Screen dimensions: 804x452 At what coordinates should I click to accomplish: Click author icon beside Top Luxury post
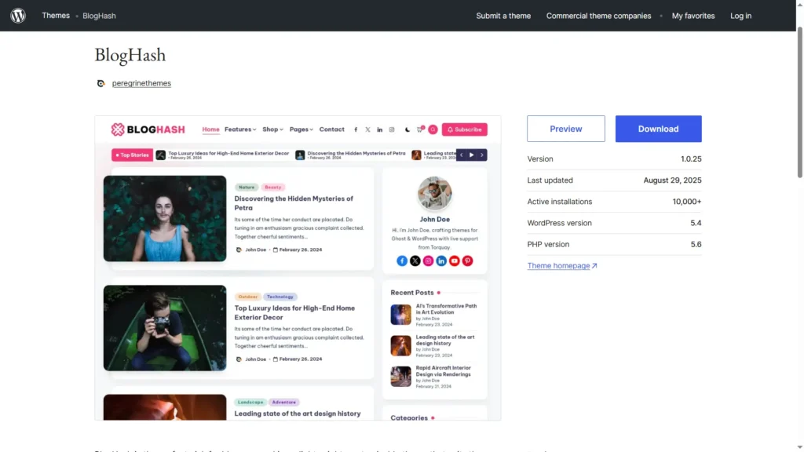coord(239,359)
